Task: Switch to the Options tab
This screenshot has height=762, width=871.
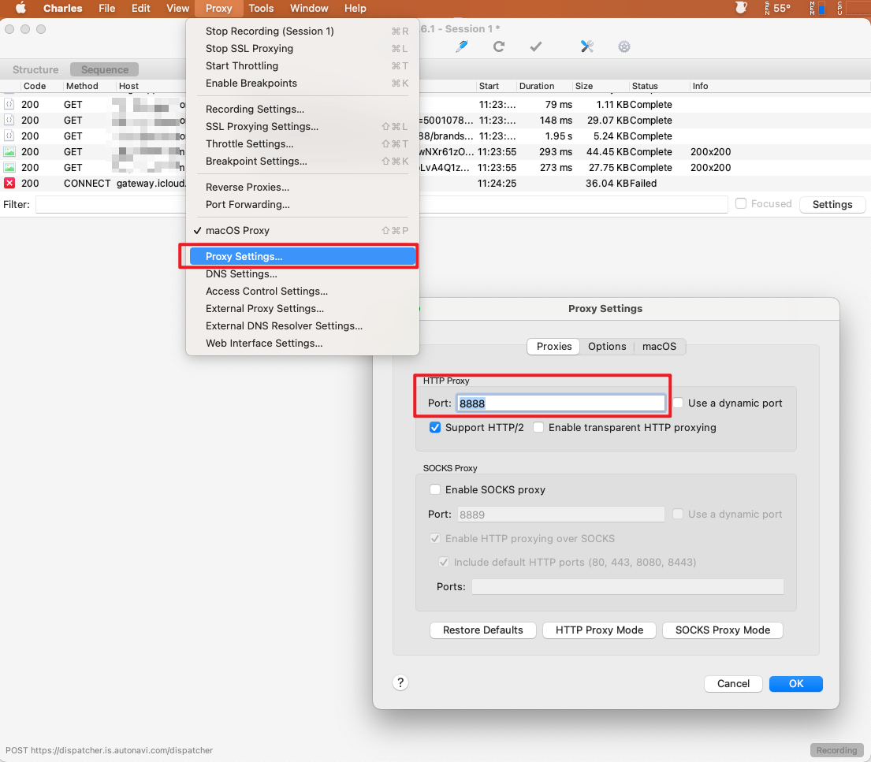Action: tap(607, 347)
